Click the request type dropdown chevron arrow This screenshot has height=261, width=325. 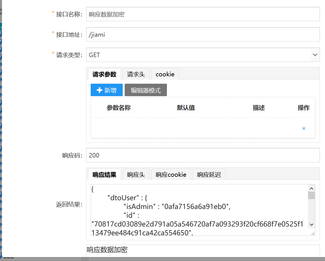(315, 55)
